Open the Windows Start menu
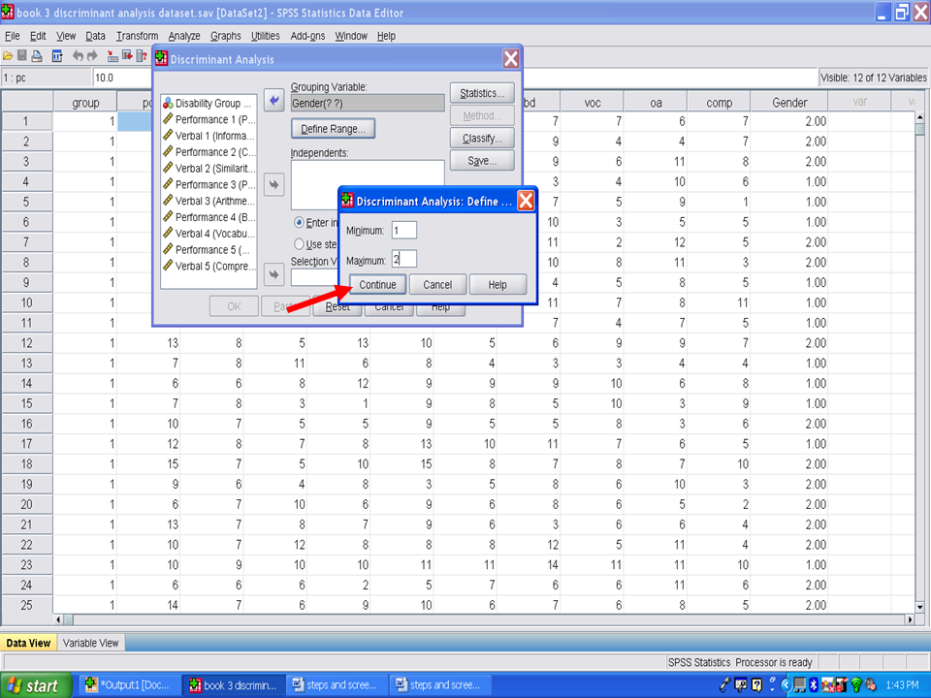 pos(35,685)
